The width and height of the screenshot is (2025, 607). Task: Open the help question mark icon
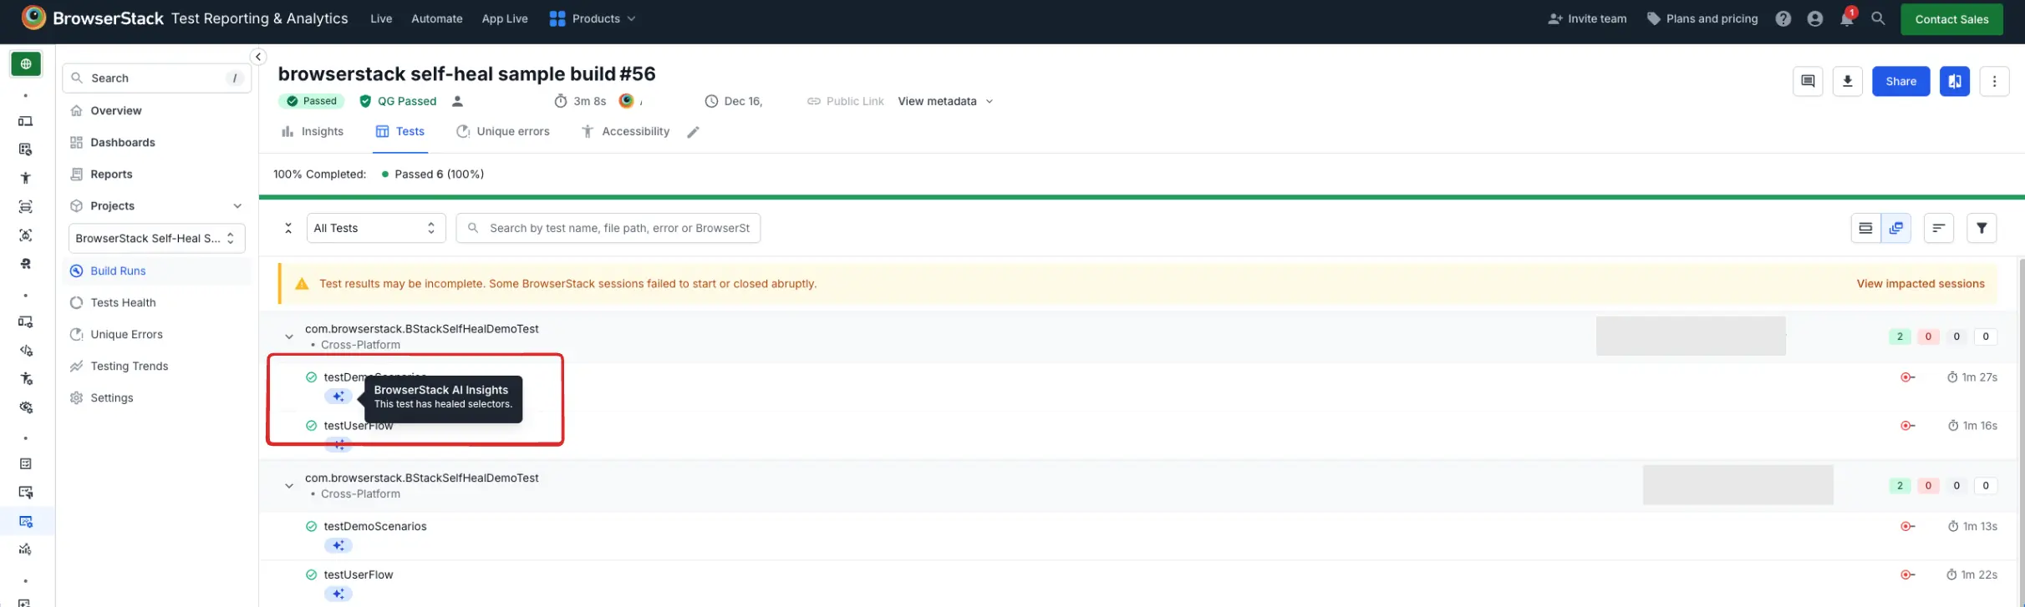click(1783, 18)
